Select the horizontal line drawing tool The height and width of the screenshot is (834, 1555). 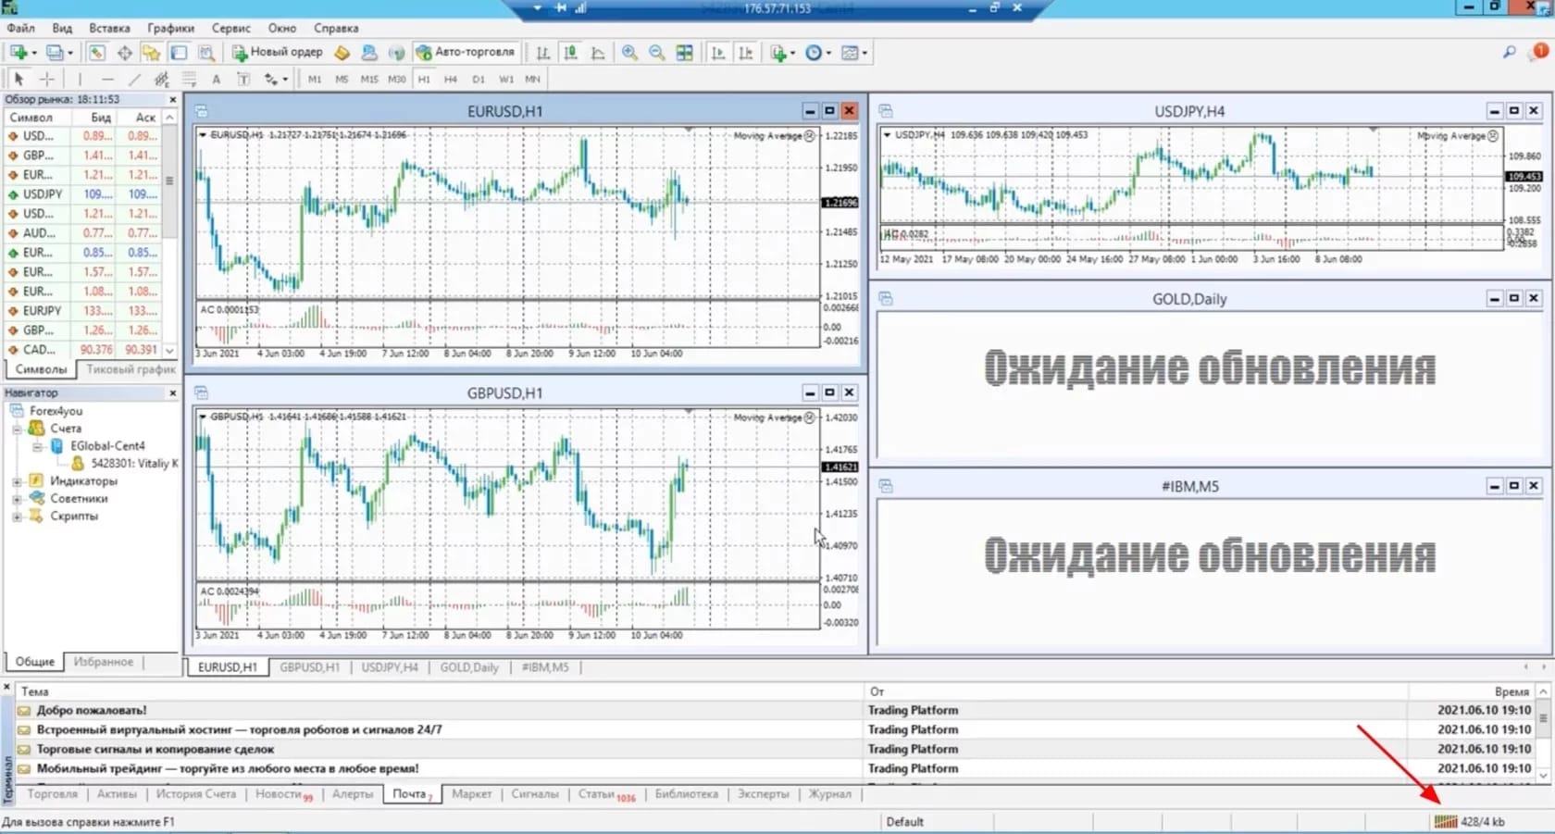[x=107, y=80]
